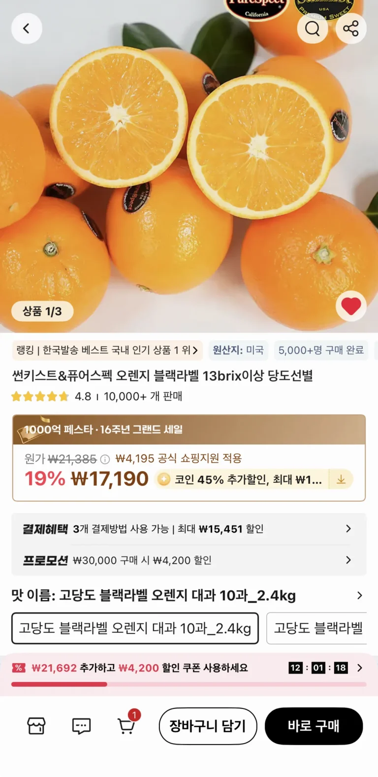Tap the share icon
Viewport: 378px width, 777px height.
[x=351, y=29]
